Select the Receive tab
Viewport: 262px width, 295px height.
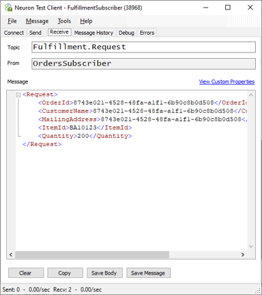click(59, 32)
